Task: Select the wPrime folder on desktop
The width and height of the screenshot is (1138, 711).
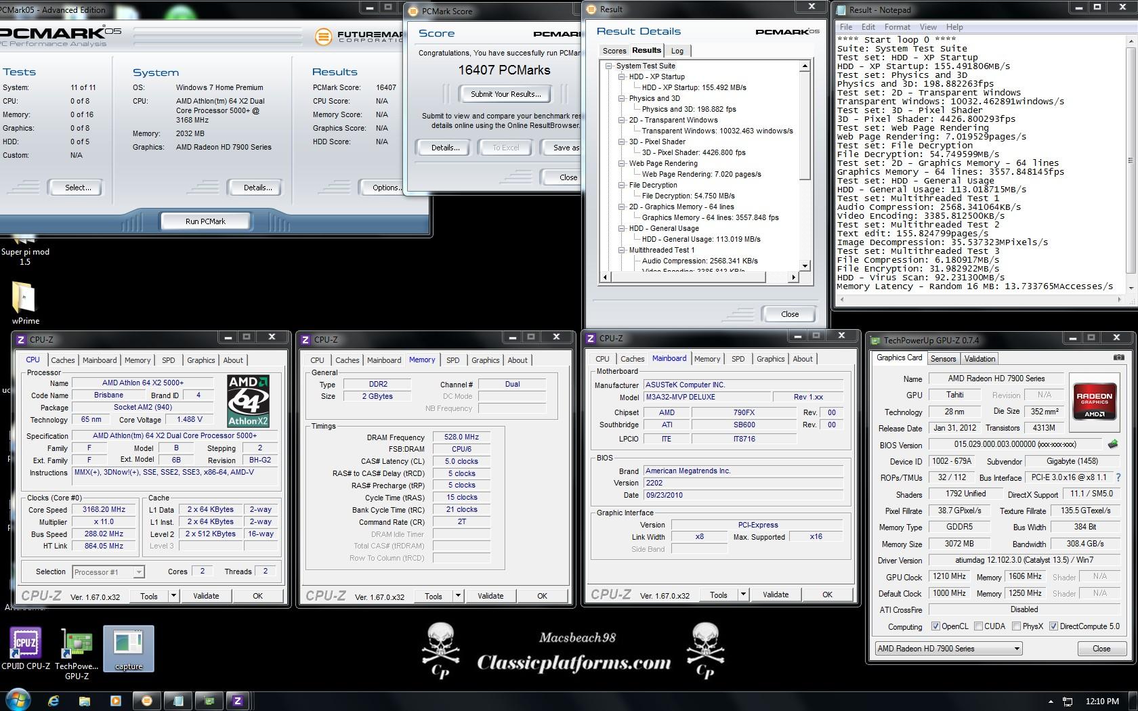Action: [x=25, y=303]
